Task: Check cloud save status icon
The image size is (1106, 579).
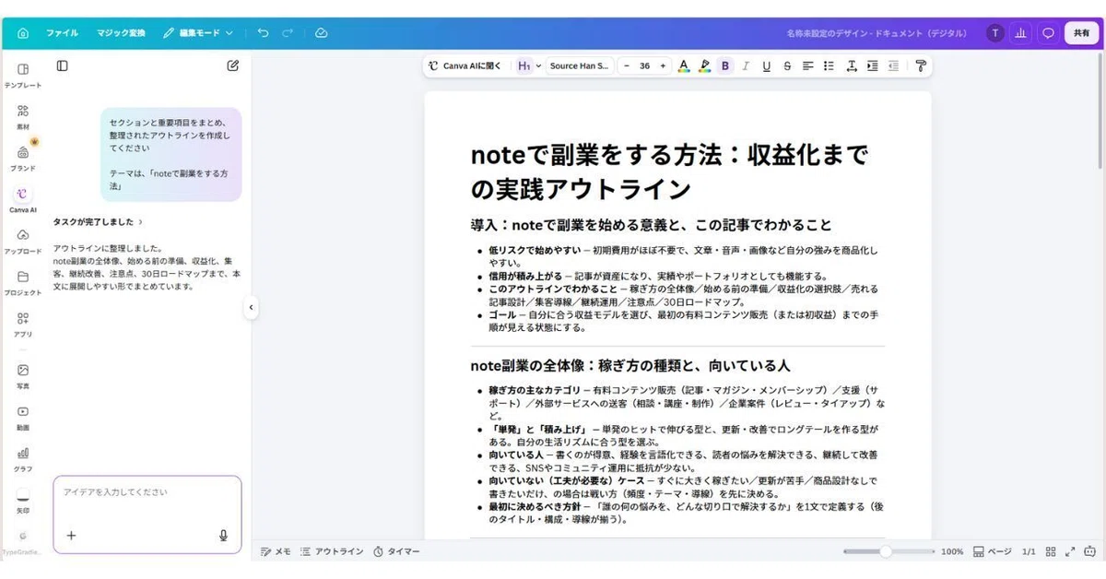Action: (x=321, y=33)
